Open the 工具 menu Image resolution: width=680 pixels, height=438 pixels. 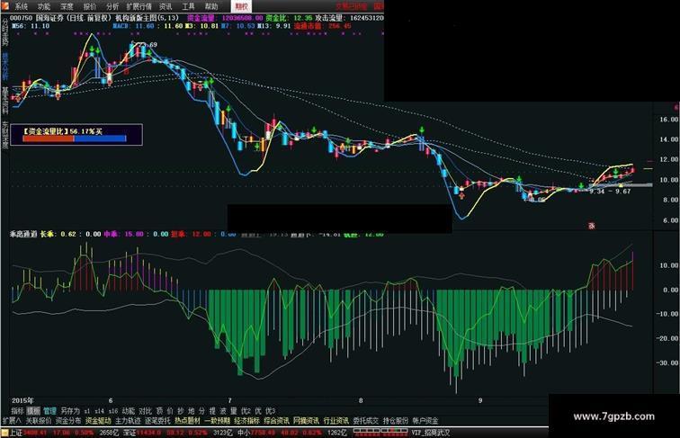coord(189,6)
